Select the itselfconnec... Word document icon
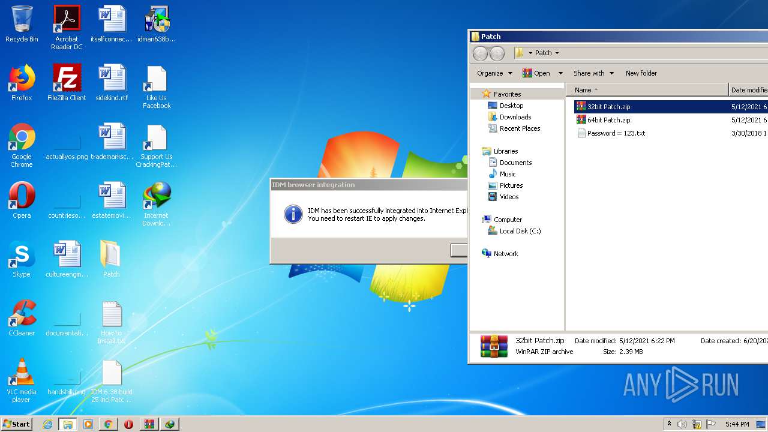The image size is (768, 432). tap(112, 25)
